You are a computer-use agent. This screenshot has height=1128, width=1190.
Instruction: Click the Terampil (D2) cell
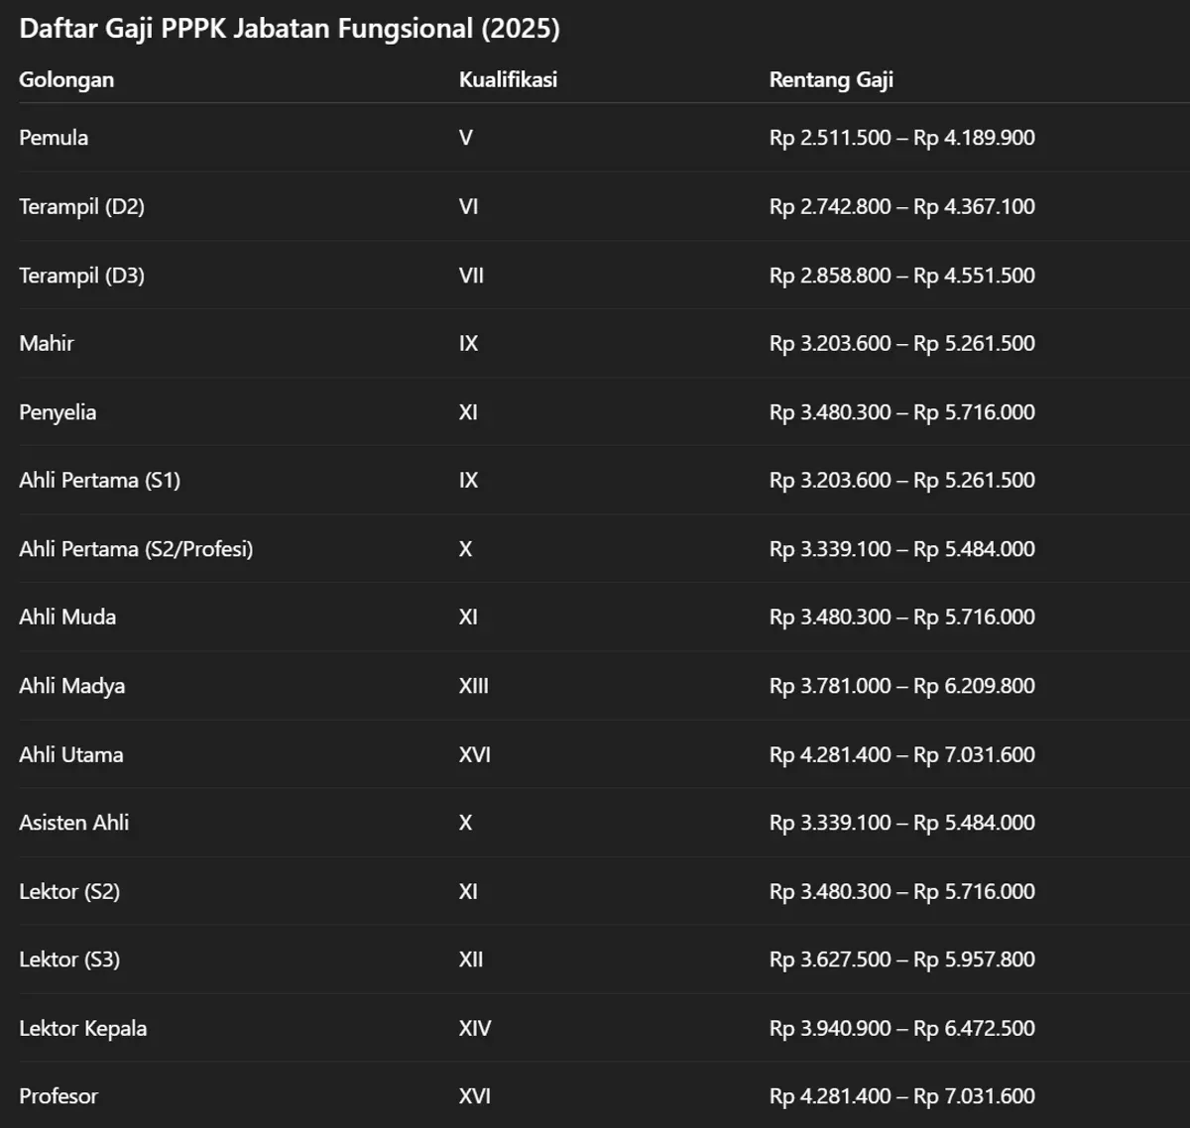point(81,207)
